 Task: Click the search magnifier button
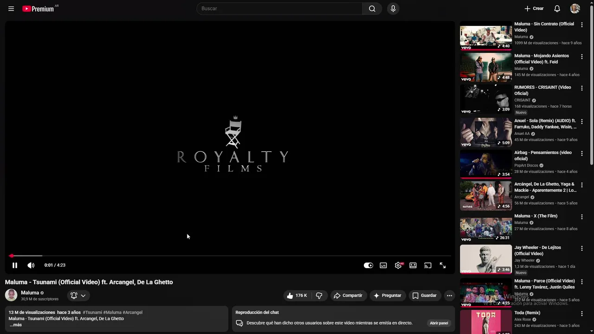372,9
